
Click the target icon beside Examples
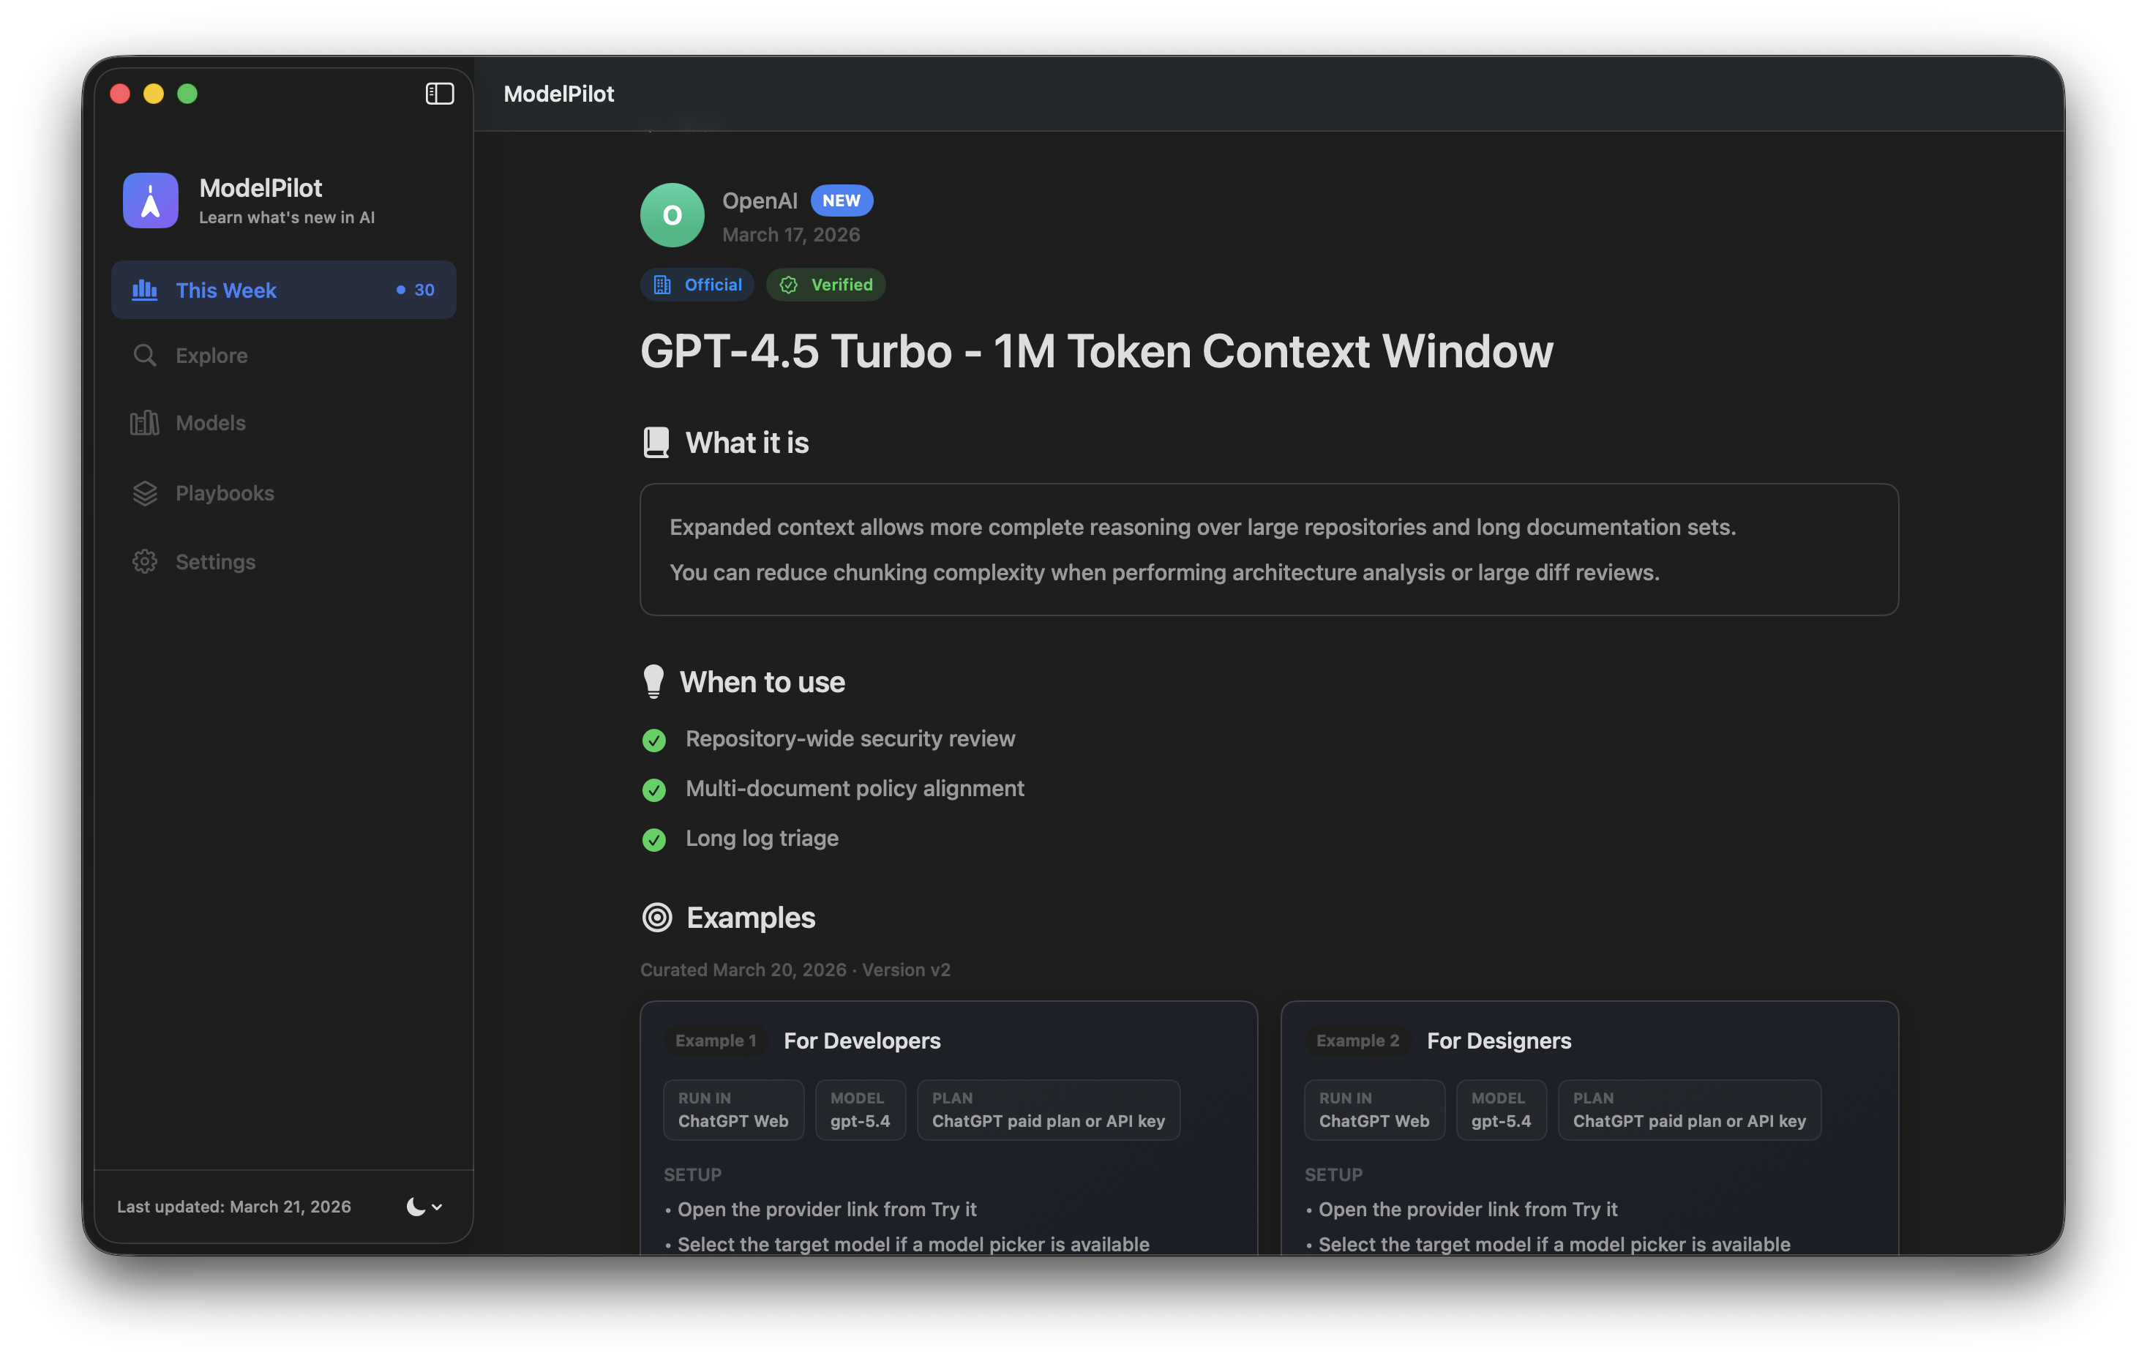tap(657, 916)
